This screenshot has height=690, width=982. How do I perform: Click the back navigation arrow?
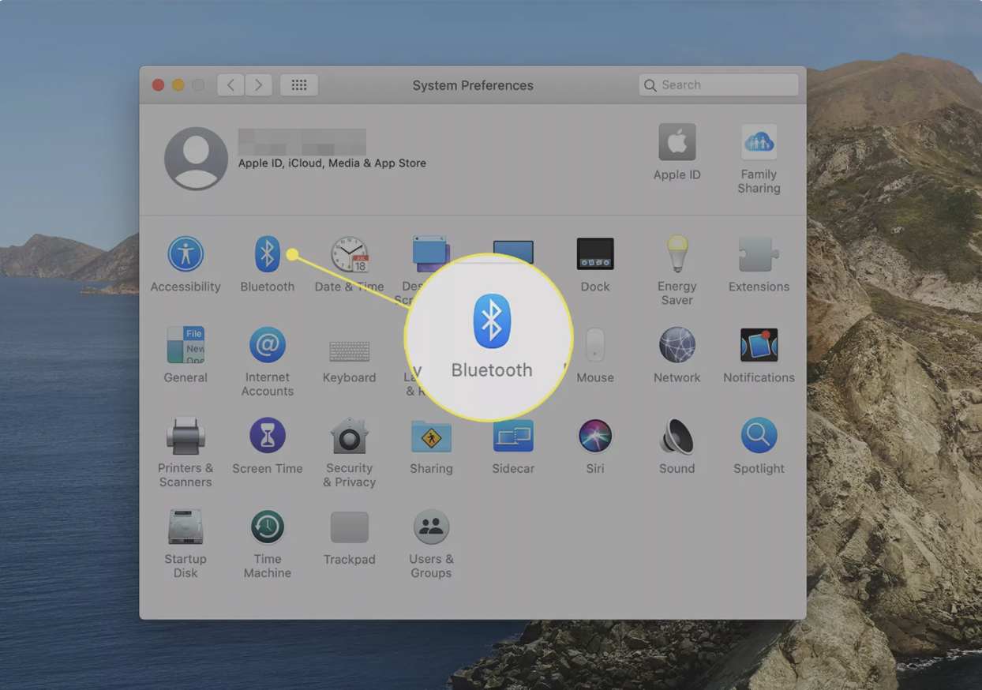[x=231, y=85]
